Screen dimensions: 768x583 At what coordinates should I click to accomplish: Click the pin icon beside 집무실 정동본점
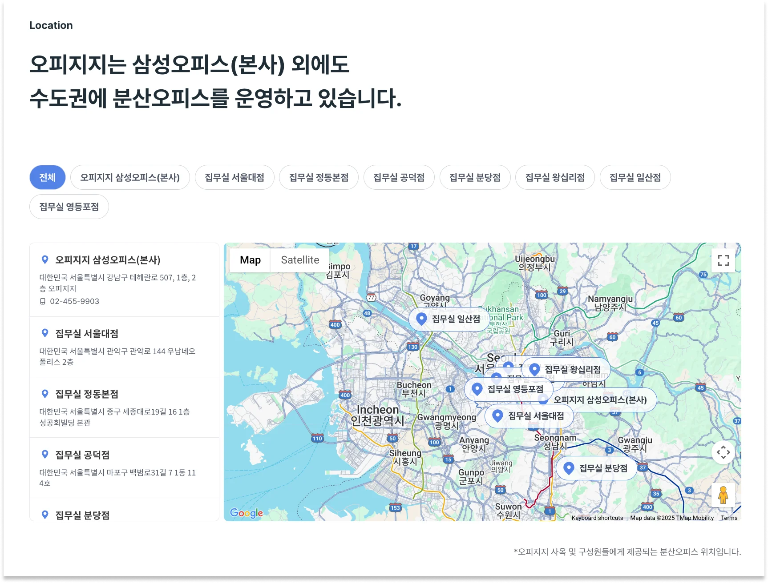coord(44,394)
